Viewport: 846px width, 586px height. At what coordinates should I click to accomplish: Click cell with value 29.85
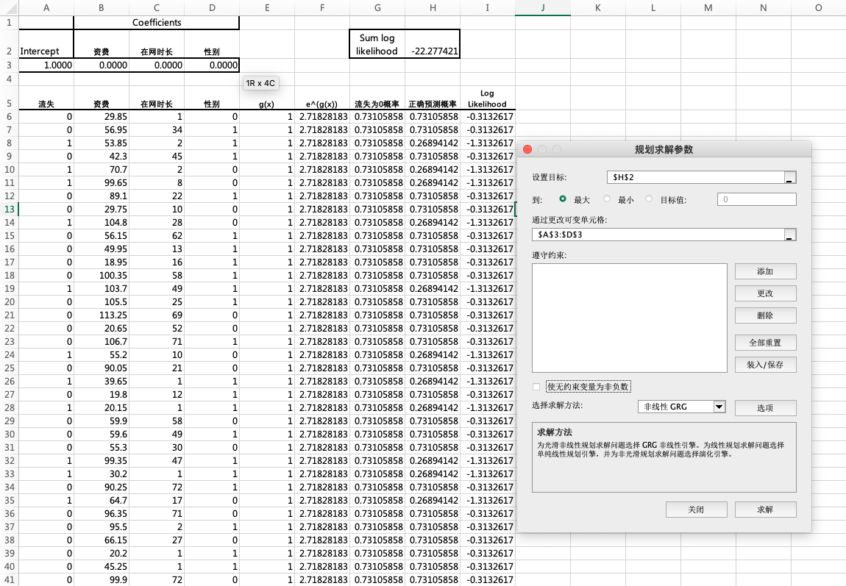pos(102,116)
